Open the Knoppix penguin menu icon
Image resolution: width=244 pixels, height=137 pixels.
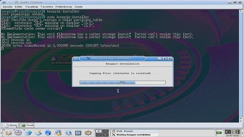tap(18, 133)
